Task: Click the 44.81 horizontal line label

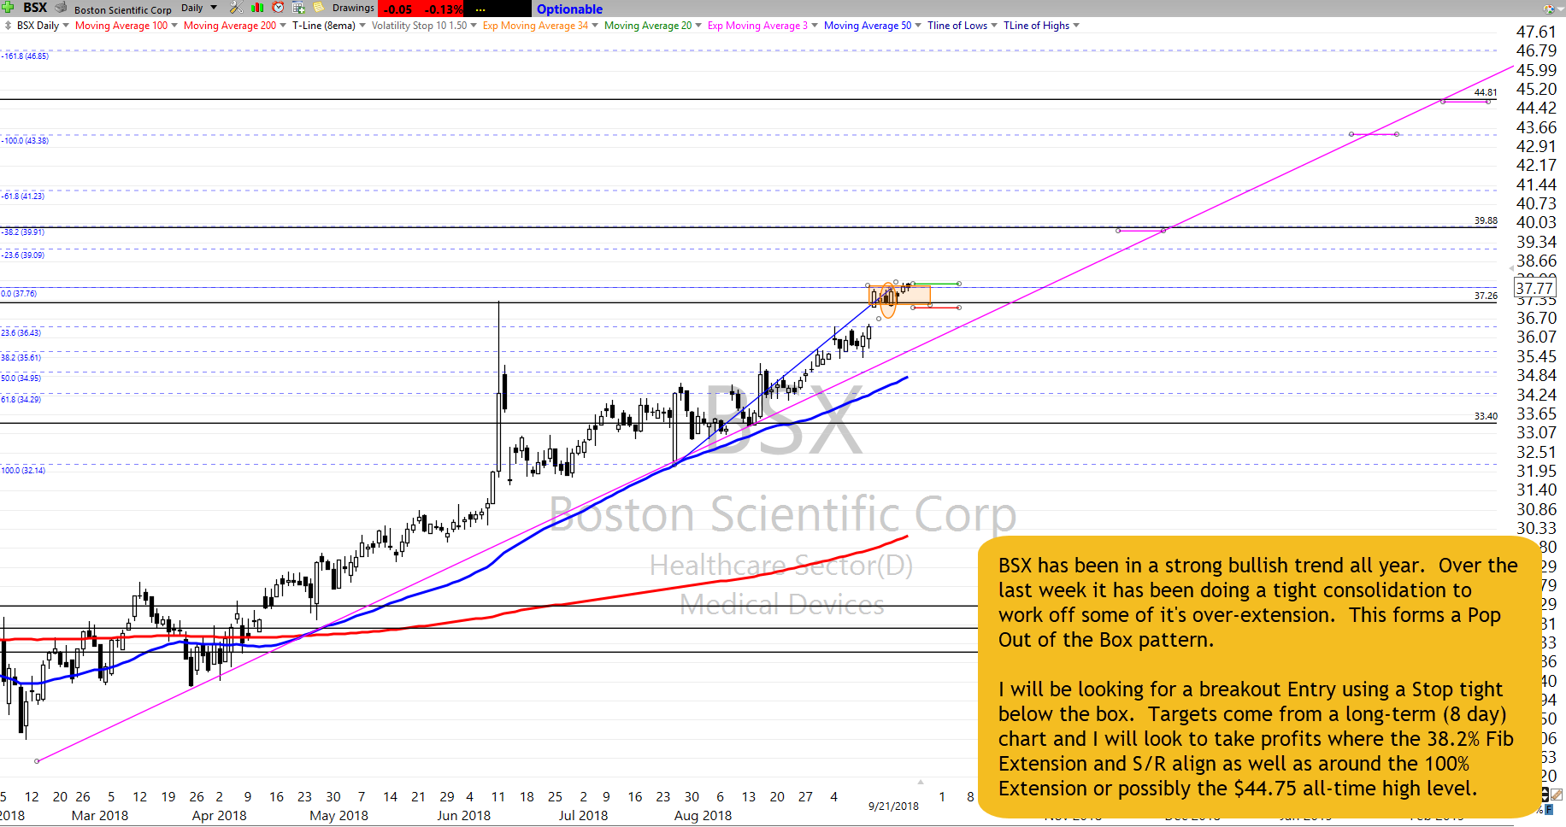Action: [x=1486, y=92]
